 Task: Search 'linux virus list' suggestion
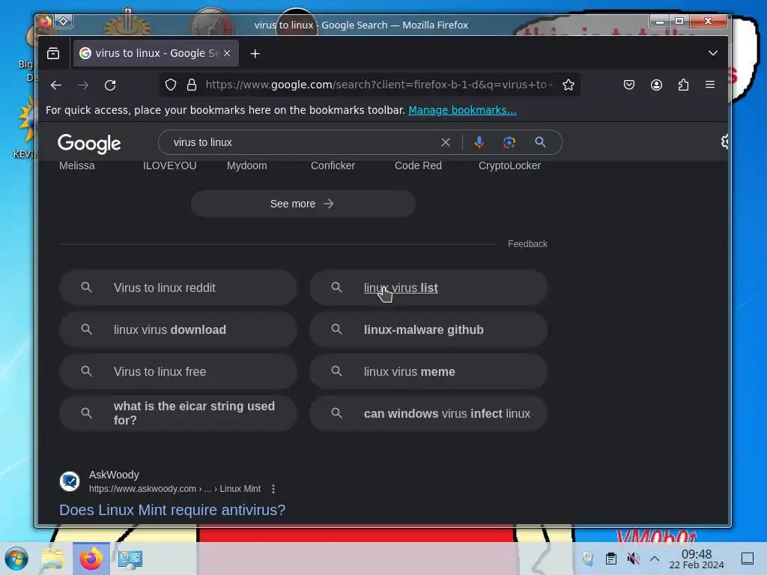coord(428,287)
